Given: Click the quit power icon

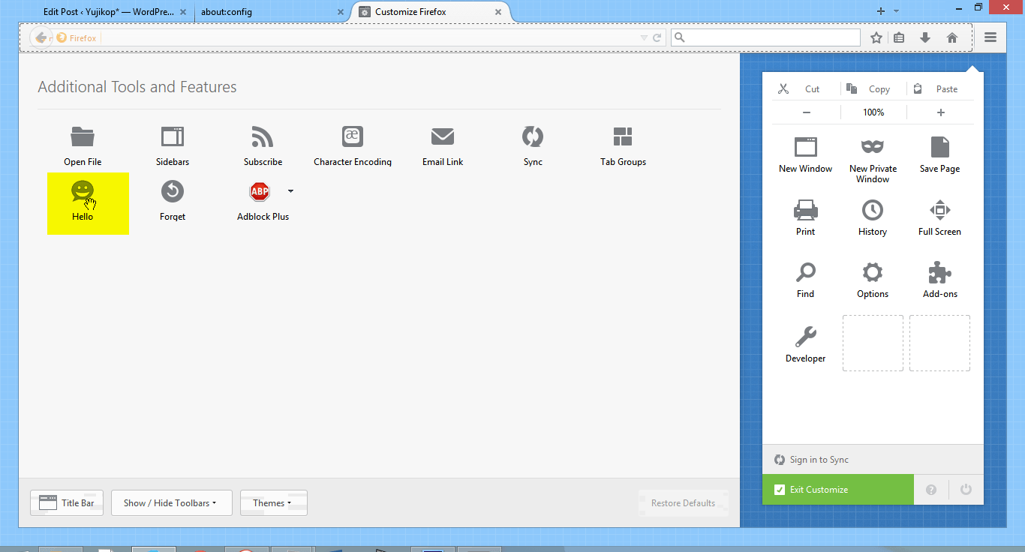Looking at the screenshot, I should coord(966,490).
